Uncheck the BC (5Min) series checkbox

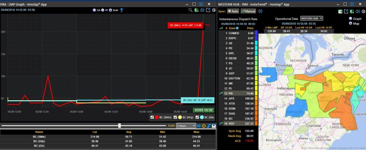pos(152,117)
